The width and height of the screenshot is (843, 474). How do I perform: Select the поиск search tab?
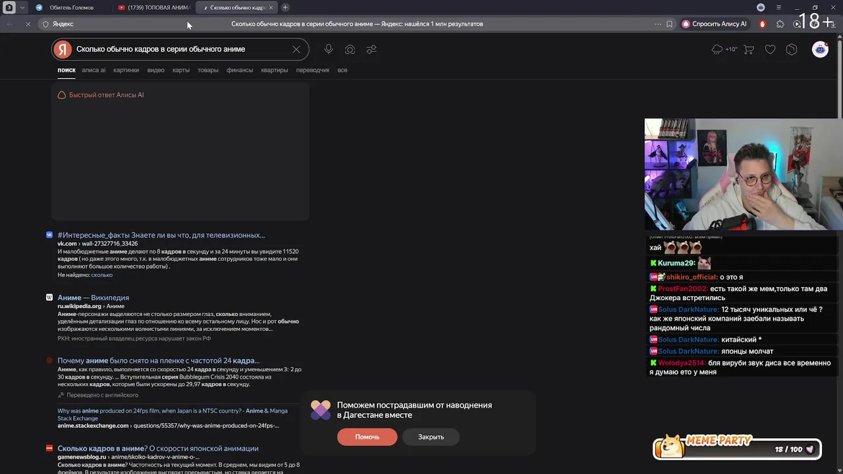pos(67,70)
